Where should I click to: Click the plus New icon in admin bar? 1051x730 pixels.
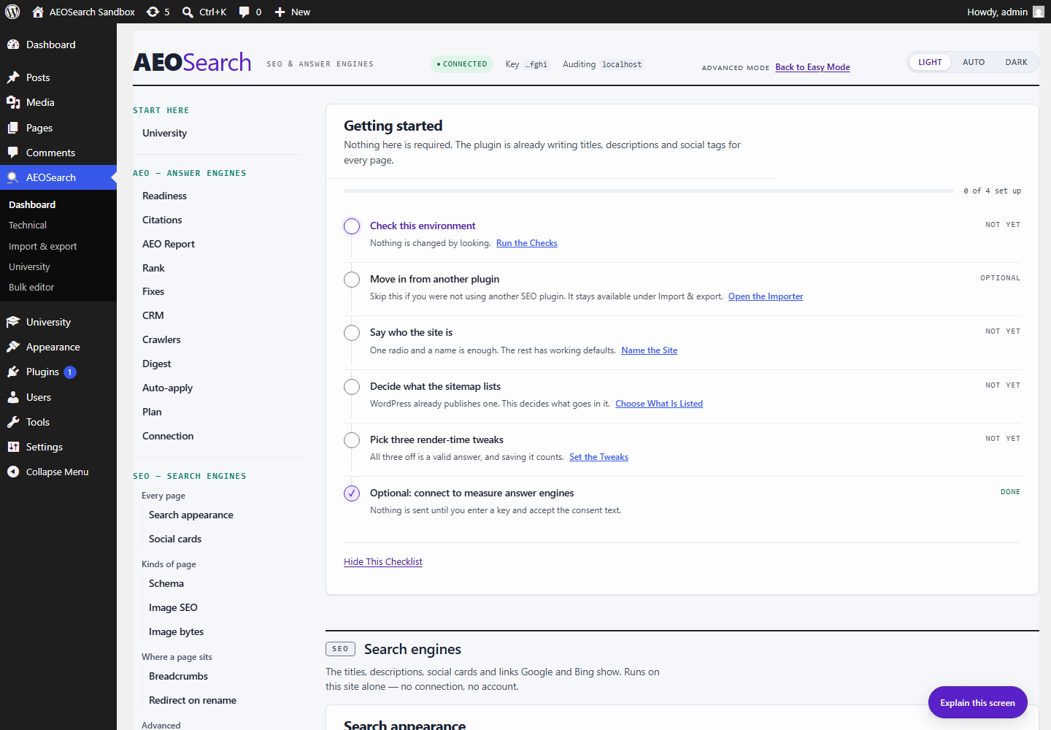(280, 12)
